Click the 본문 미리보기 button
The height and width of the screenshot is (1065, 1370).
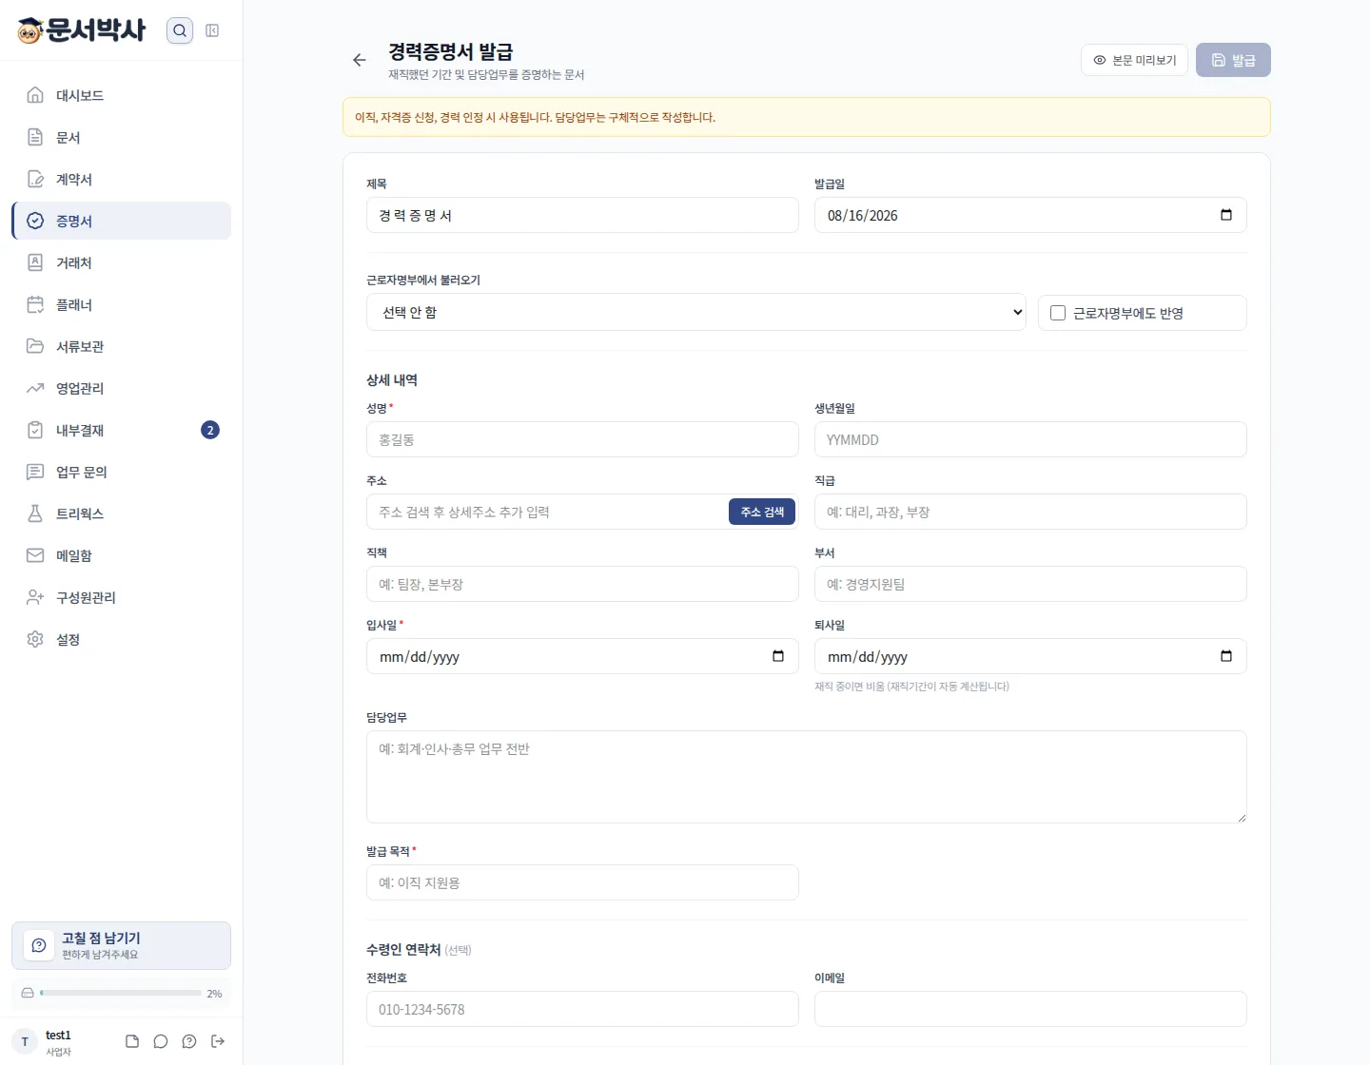pos(1134,60)
